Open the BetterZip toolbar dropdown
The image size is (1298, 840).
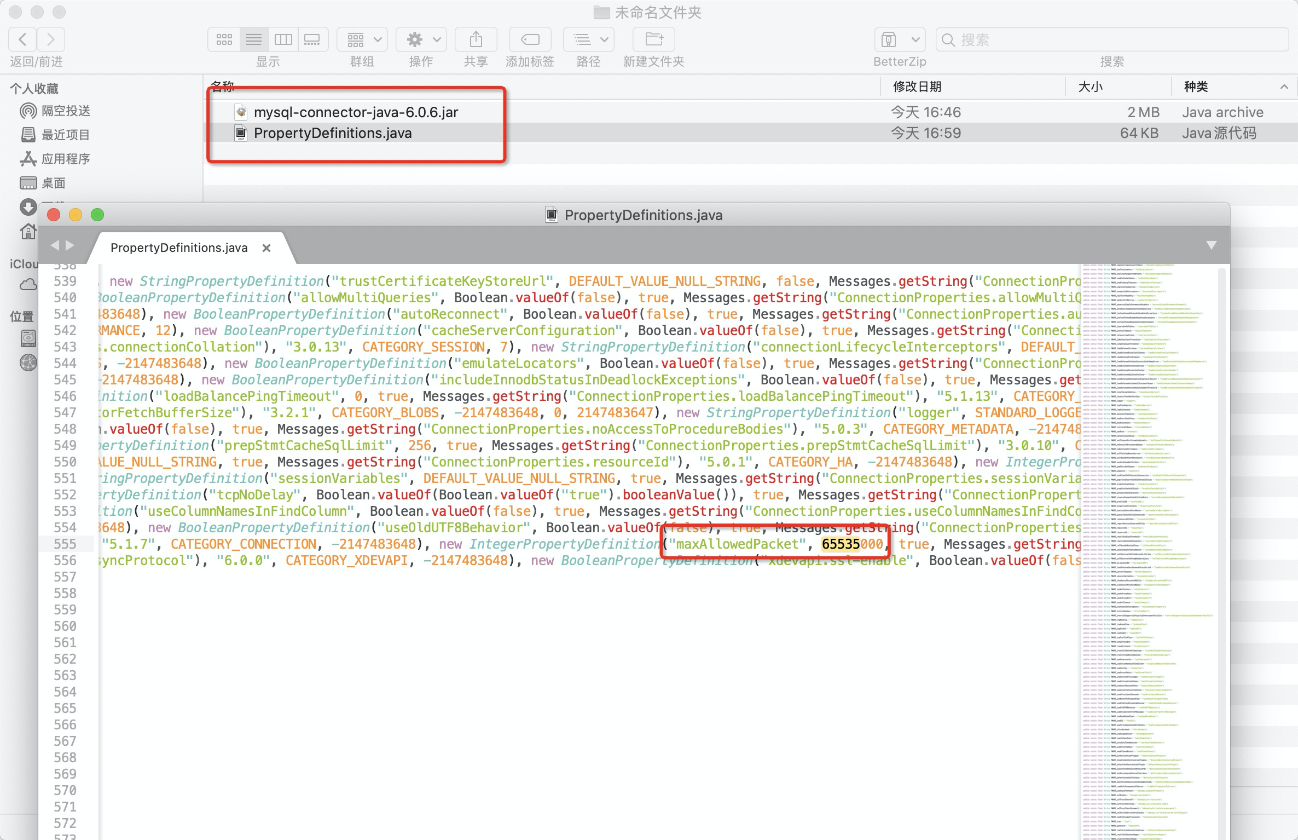[x=900, y=39]
